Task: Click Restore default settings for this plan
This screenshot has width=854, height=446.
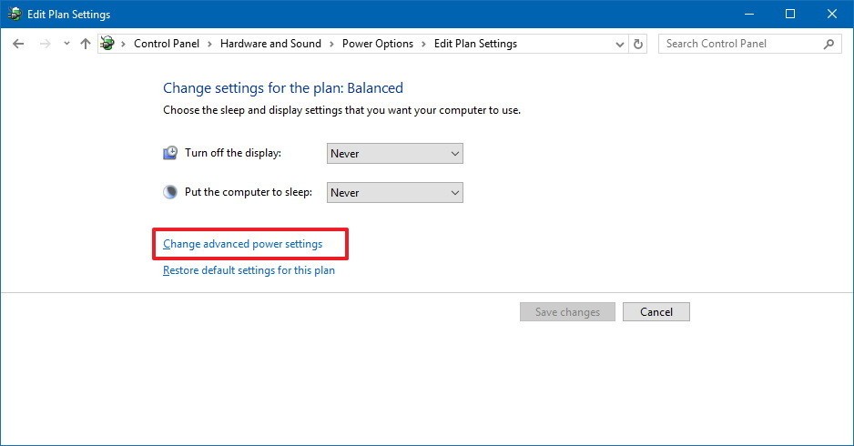Action: coord(249,270)
